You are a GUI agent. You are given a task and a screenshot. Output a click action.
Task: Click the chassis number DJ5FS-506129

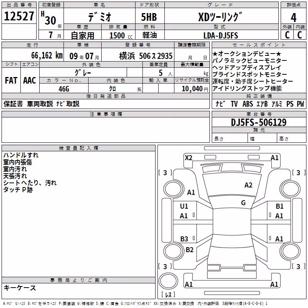[259, 122]
